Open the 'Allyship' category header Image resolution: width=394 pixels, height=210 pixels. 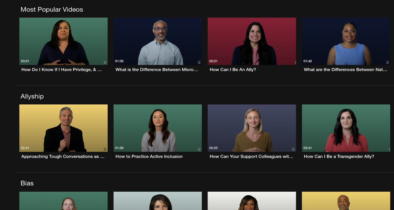32,96
